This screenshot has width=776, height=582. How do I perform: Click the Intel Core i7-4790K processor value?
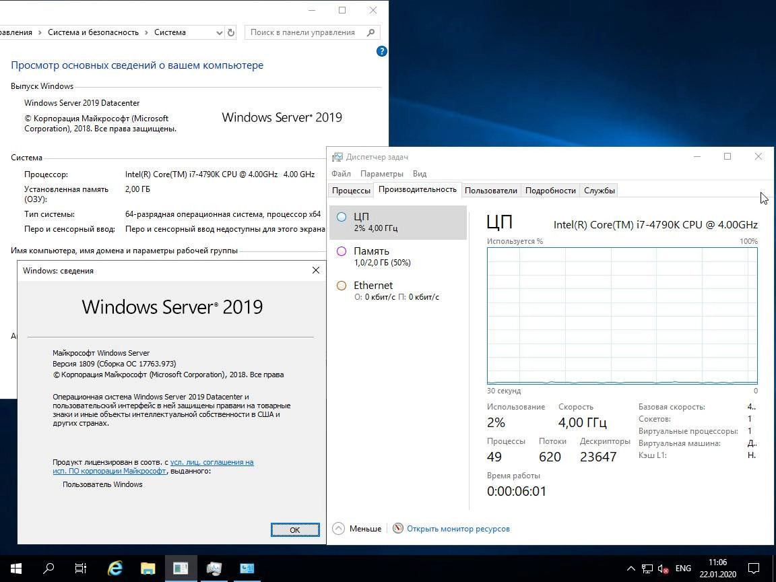click(220, 174)
